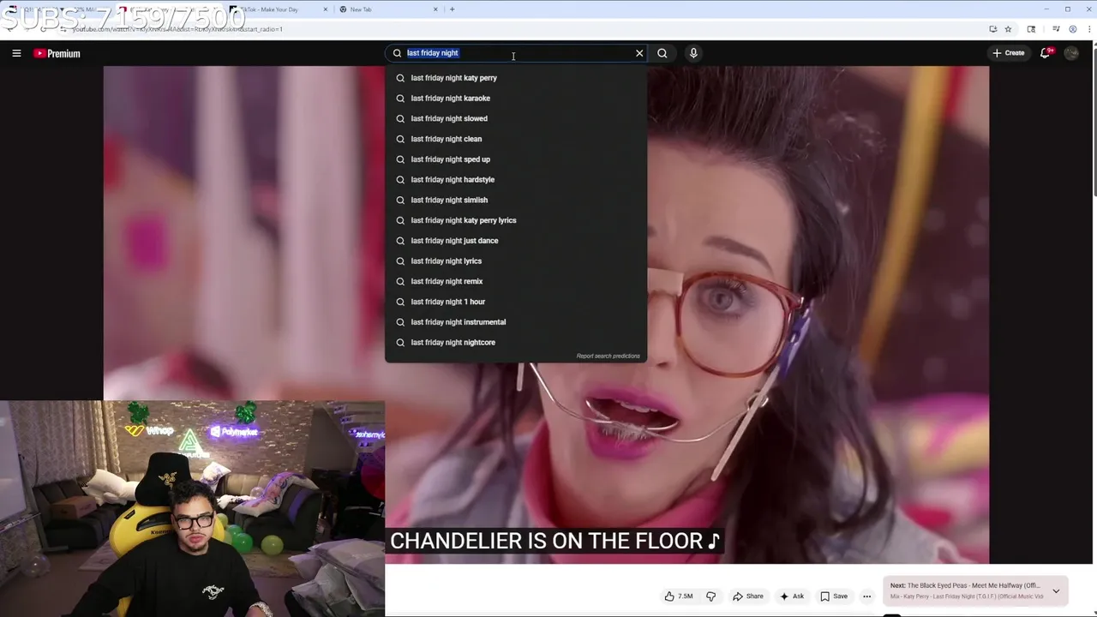Image resolution: width=1097 pixels, height=617 pixels.
Task: Submit search with the magnifier button
Action: click(662, 53)
